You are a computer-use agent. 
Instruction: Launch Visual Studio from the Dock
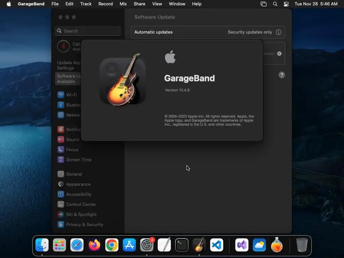click(x=242, y=245)
